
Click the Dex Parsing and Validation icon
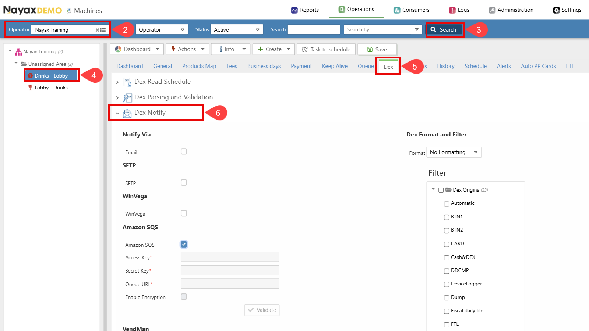pos(127,97)
